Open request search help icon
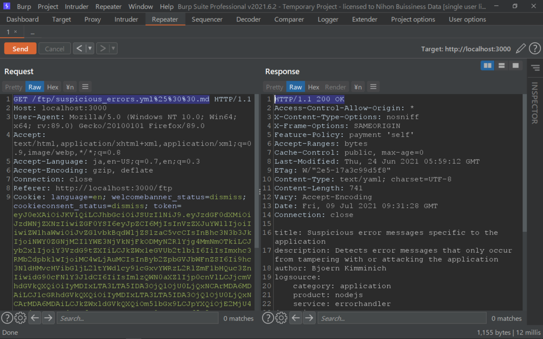 click(x=7, y=318)
